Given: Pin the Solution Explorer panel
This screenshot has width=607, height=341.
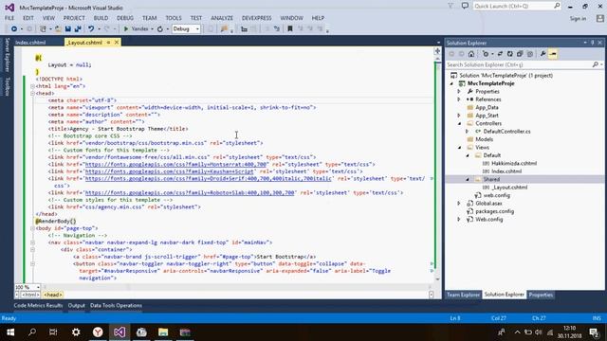Looking at the screenshot, I should coord(592,43).
